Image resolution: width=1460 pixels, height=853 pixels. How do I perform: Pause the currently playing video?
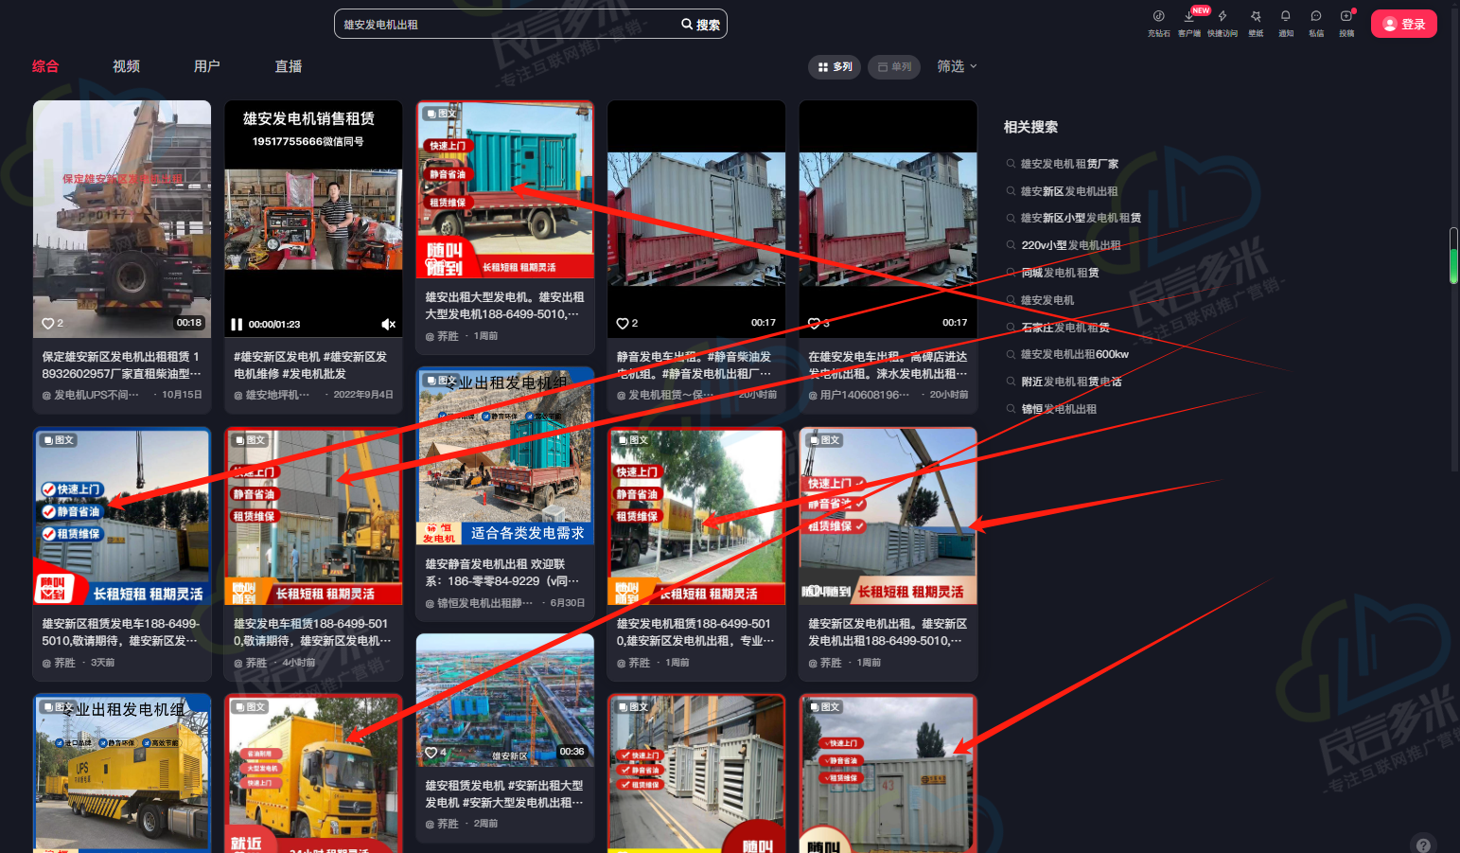point(237,325)
